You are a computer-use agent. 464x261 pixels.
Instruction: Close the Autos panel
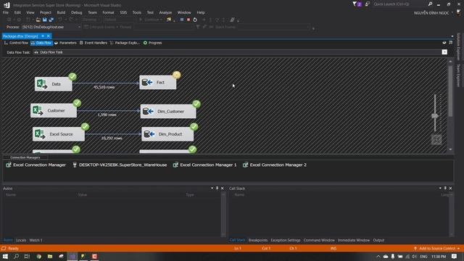223,188
